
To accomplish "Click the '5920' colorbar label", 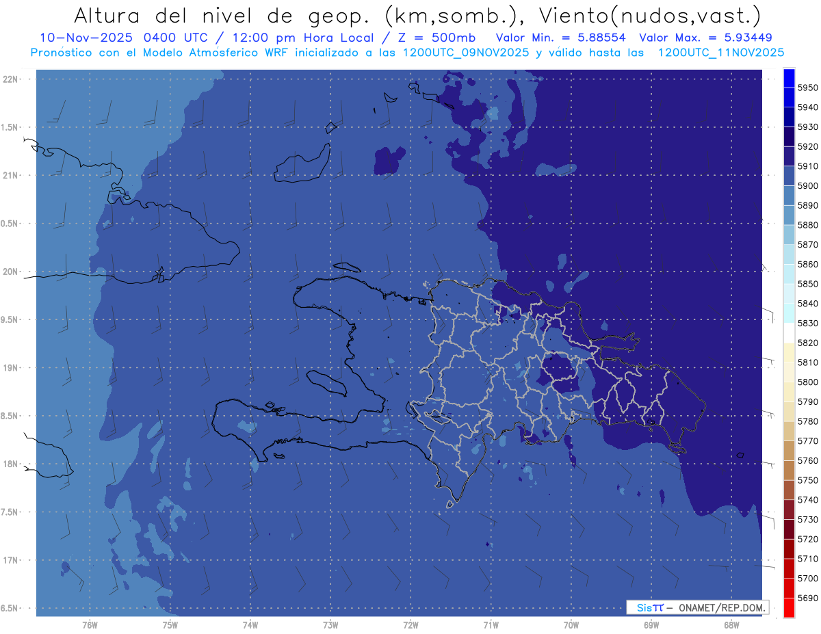I will click(807, 146).
